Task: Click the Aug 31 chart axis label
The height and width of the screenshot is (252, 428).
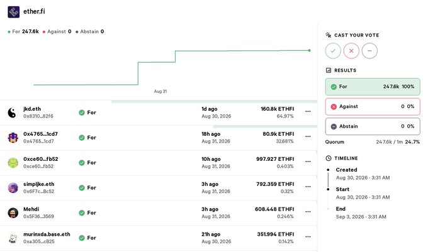Action: [160, 91]
